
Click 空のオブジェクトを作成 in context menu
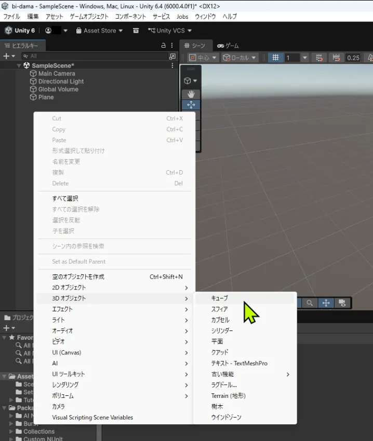[x=114, y=277]
